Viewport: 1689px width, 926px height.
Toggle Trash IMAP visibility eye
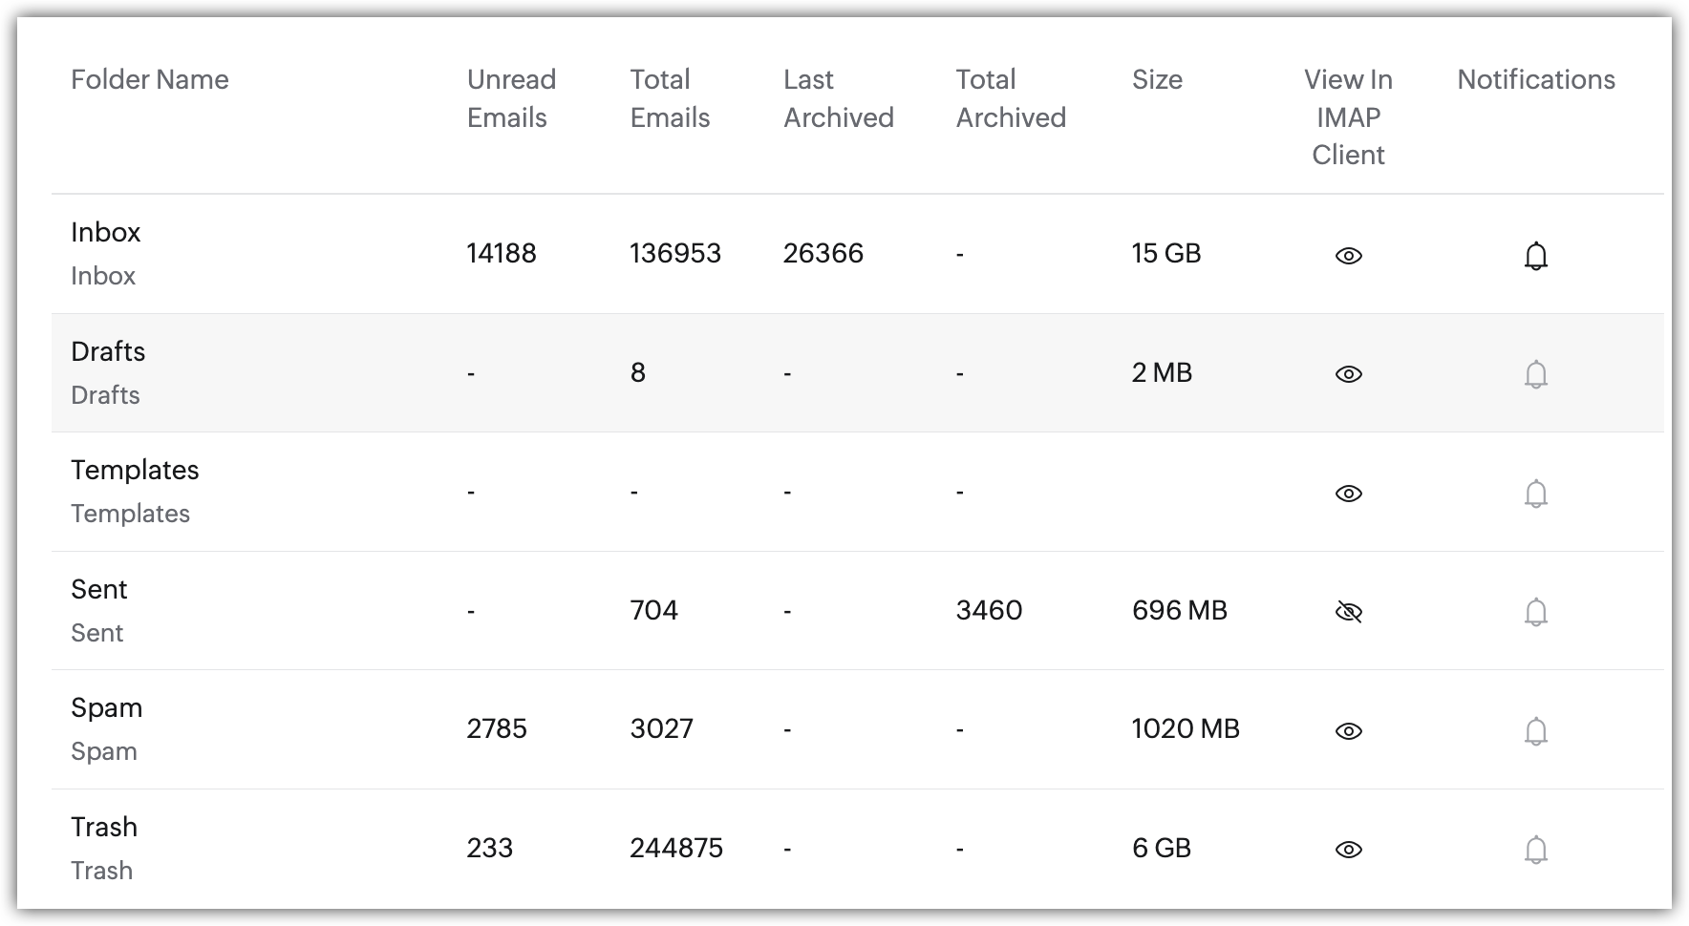1348,850
